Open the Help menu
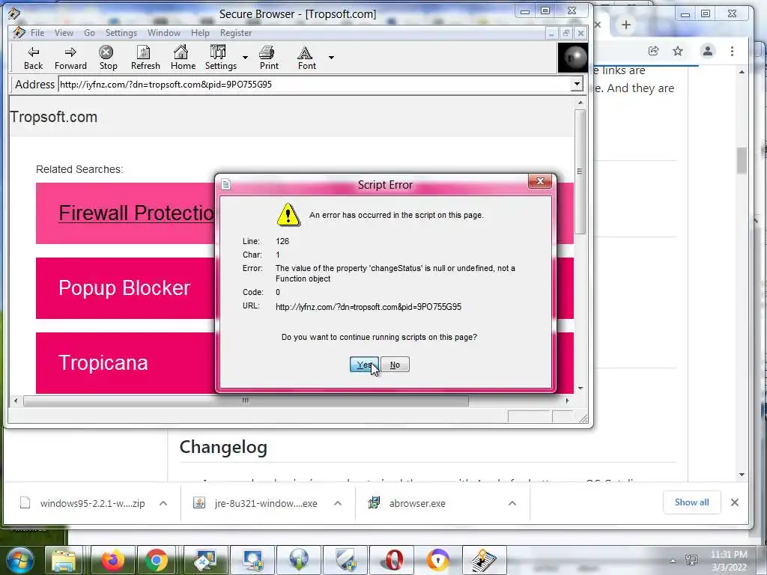 tap(200, 33)
